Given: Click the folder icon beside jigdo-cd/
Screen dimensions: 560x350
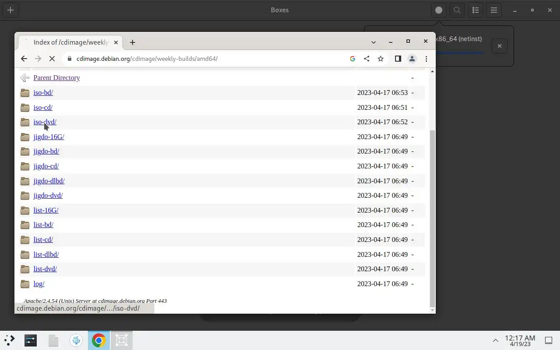Looking at the screenshot, I should [x=25, y=166].
